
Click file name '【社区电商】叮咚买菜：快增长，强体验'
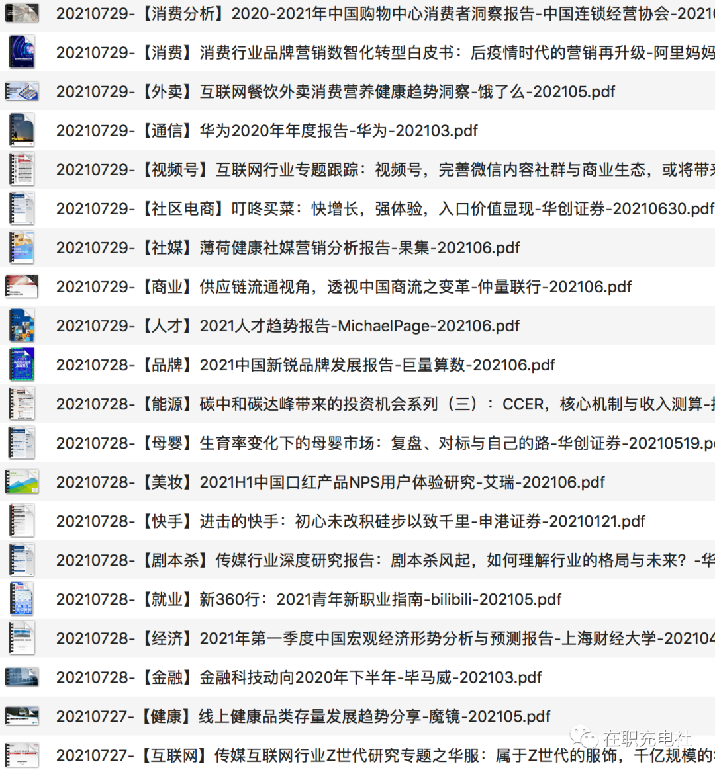tap(281, 208)
